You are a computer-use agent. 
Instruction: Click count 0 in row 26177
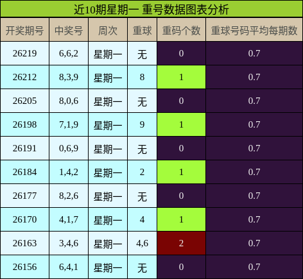click(182, 196)
